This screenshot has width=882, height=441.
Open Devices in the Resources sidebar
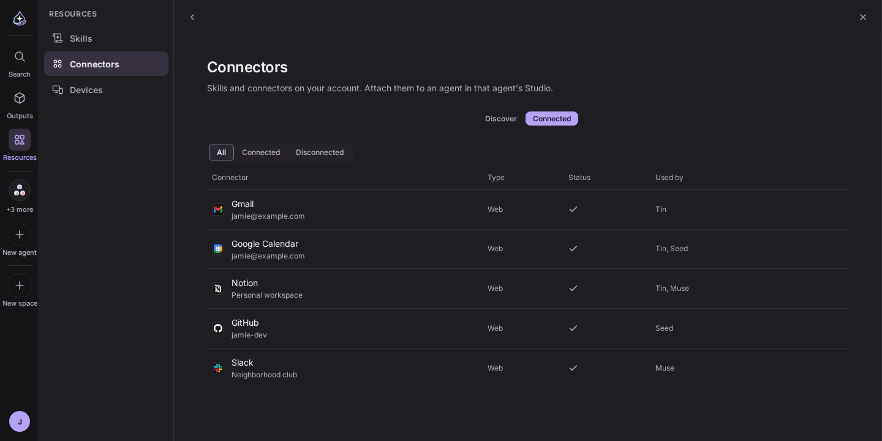coord(106,90)
